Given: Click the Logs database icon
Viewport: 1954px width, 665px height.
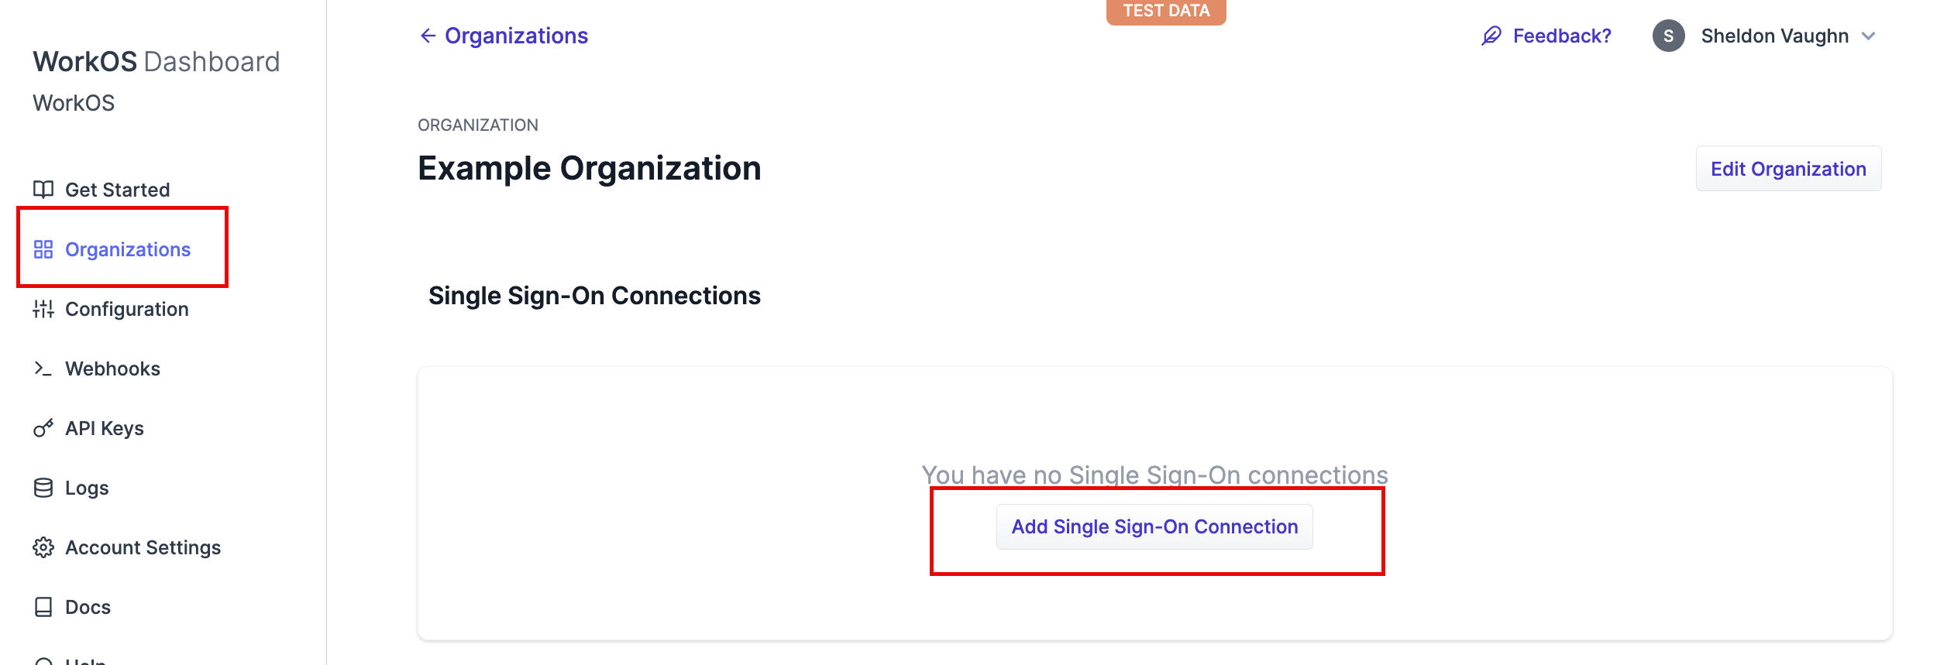Looking at the screenshot, I should 43,488.
